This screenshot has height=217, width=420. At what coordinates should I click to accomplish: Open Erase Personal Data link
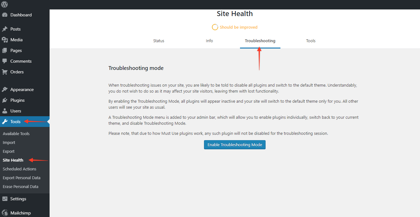pos(21,186)
